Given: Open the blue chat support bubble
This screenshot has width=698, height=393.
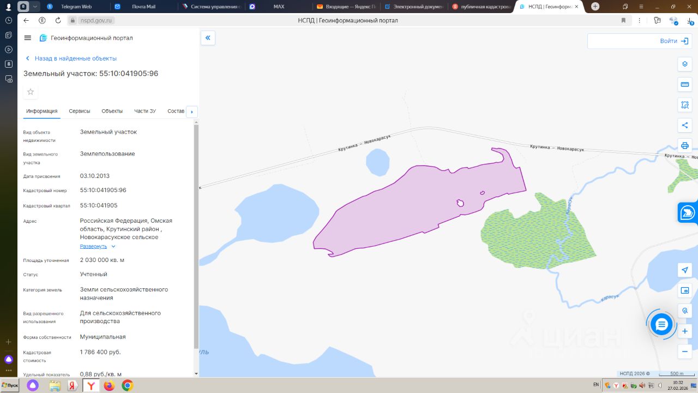Looking at the screenshot, I should coord(661,325).
